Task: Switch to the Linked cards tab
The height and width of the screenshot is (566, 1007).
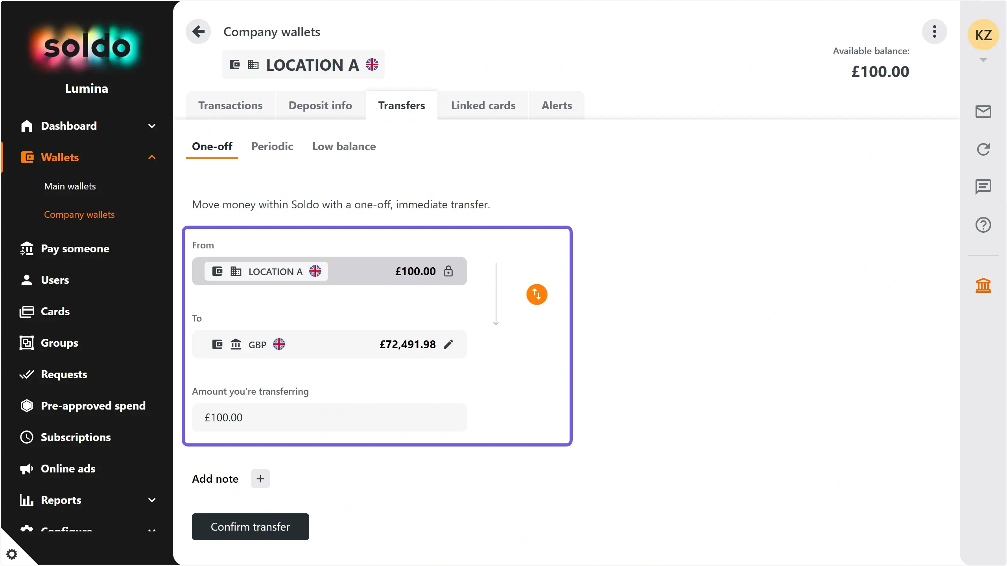Action: (x=483, y=105)
